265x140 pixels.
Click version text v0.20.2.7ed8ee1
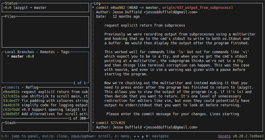click(248, 136)
